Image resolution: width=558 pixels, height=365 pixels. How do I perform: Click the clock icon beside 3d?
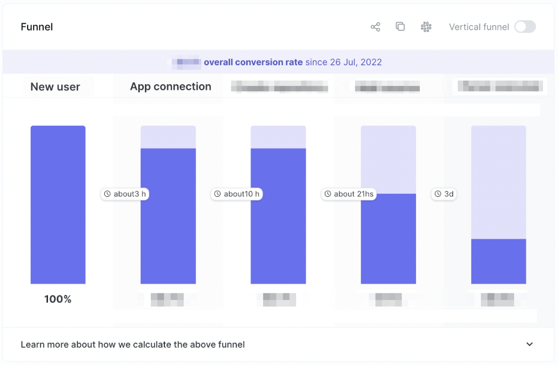click(x=438, y=194)
